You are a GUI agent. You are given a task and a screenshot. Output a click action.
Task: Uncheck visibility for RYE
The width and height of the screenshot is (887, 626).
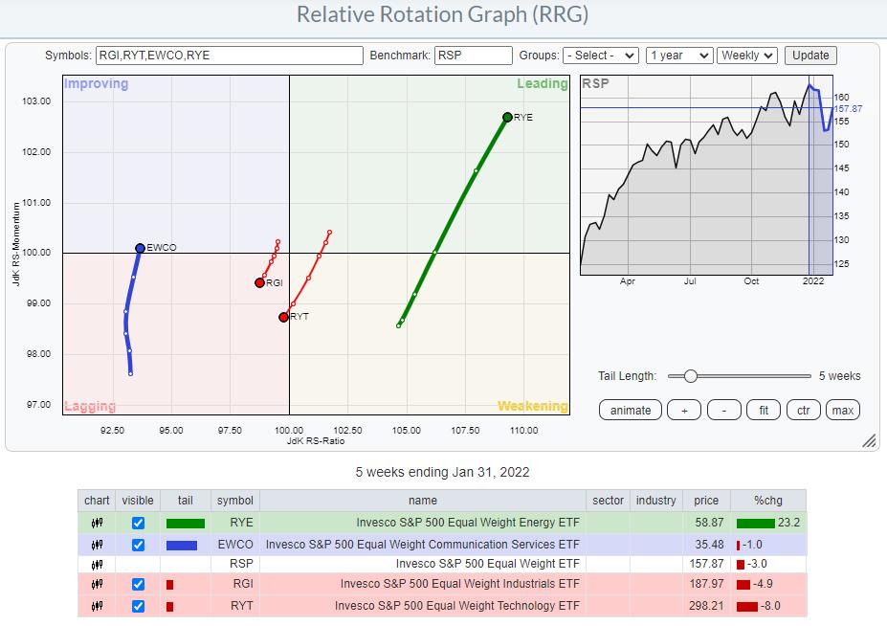(138, 524)
